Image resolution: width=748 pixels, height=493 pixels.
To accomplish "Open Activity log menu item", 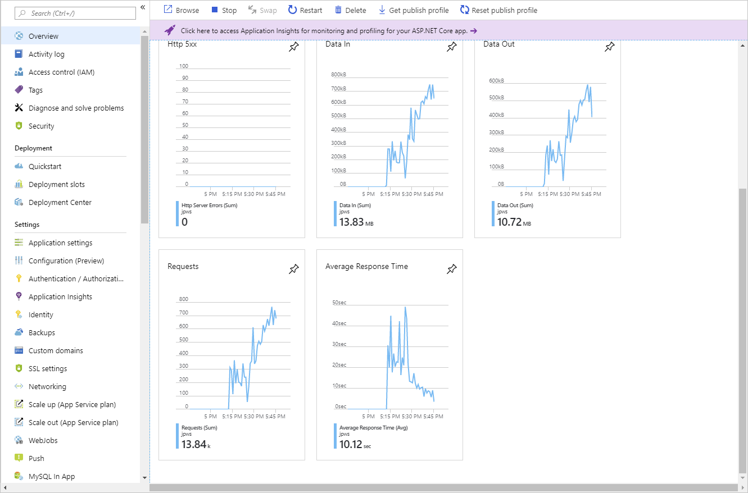I will coord(70,54).
